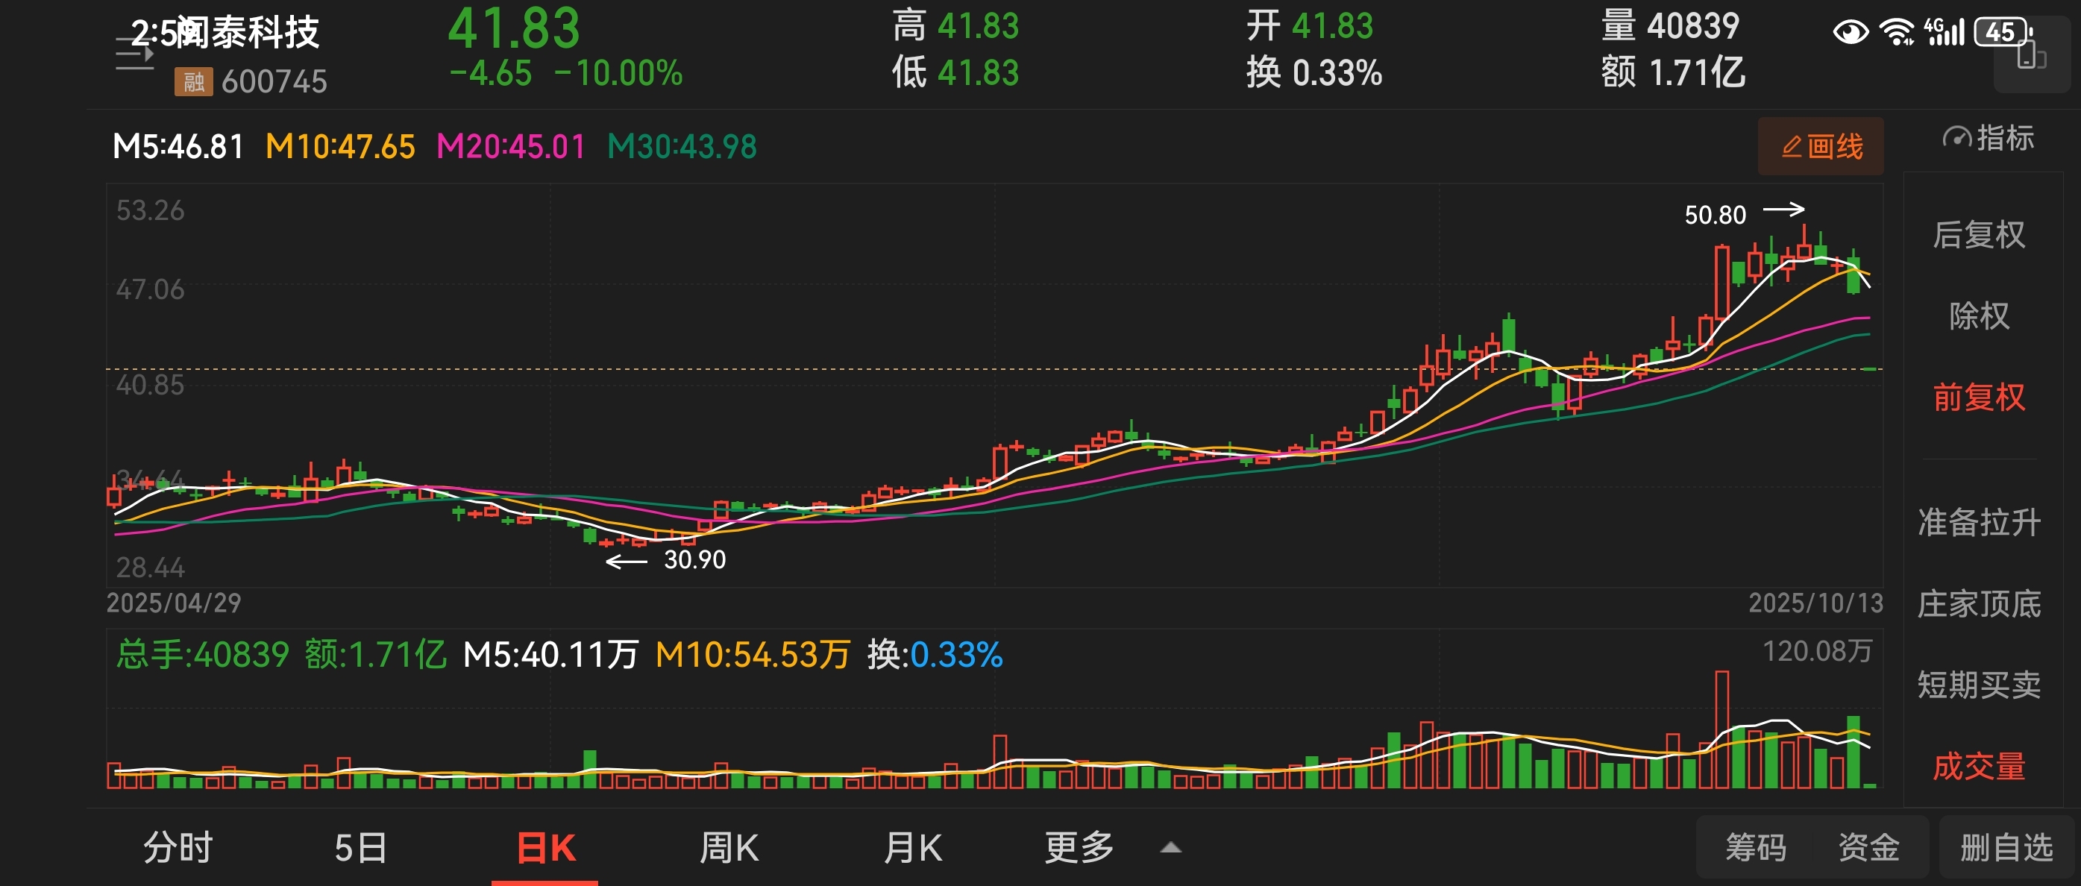The width and height of the screenshot is (2081, 886).
Task: Switch to the 分时 tab
Action: 178,848
